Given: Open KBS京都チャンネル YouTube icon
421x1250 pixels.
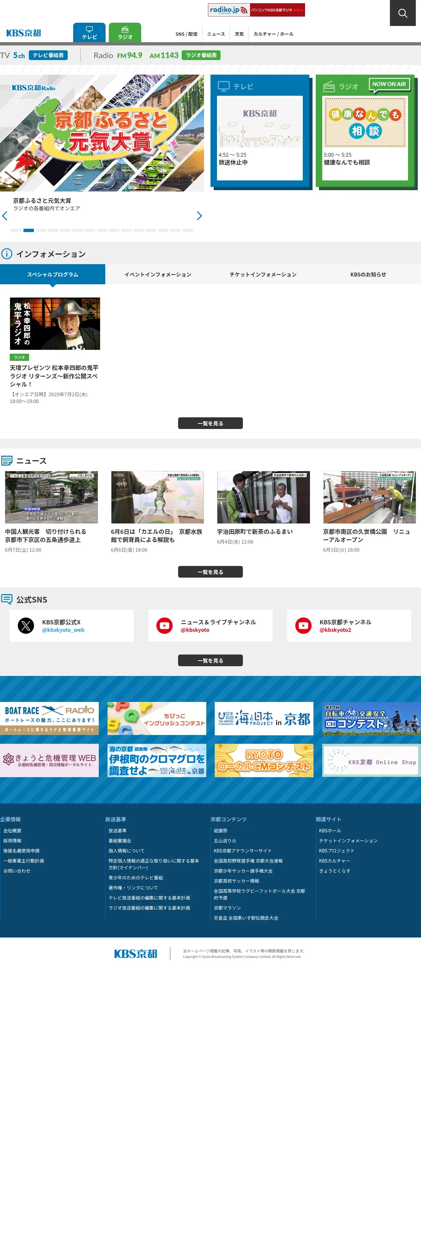Looking at the screenshot, I should (x=304, y=625).
